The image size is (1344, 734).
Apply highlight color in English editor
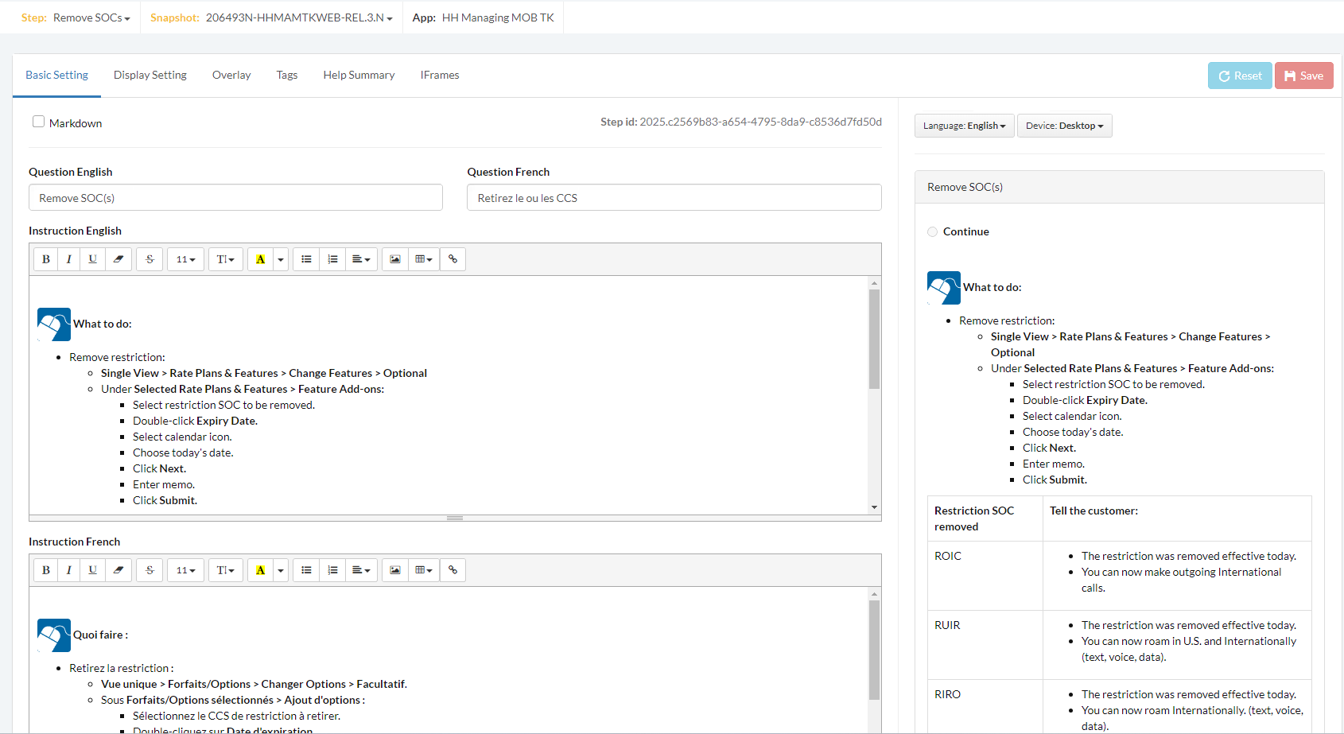pos(260,259)
